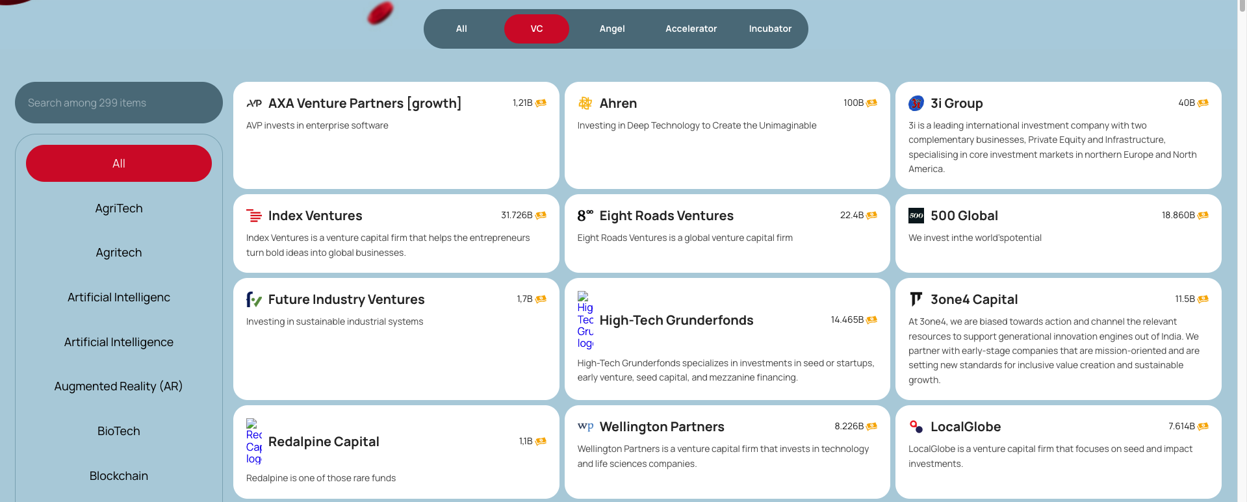Click money icon next to 1,7B
The height and width of the screenshot is (502, 1247).
click(x=541, y=299)
